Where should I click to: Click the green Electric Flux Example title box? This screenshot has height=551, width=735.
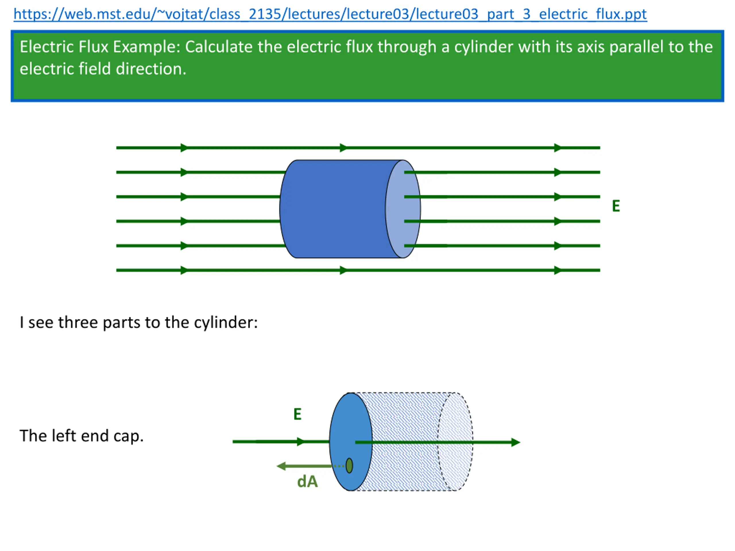[x=367, y=66]
